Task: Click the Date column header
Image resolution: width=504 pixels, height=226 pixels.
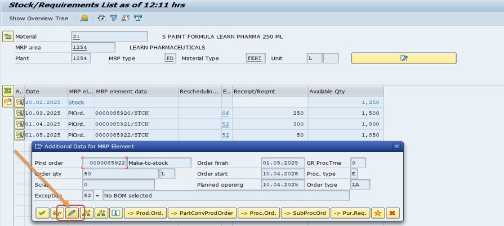Action: pos(46,92)
